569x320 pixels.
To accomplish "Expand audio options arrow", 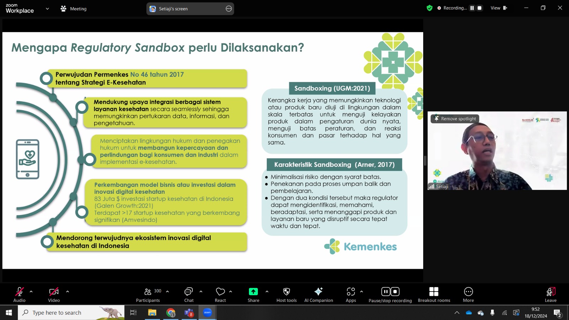I will pos(31,292).
